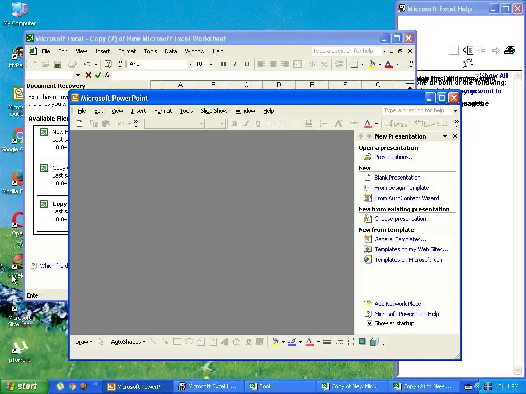The image size is (526, 394).
Task: Open PowerPoint Insert menu
Action: coord(138,111)
